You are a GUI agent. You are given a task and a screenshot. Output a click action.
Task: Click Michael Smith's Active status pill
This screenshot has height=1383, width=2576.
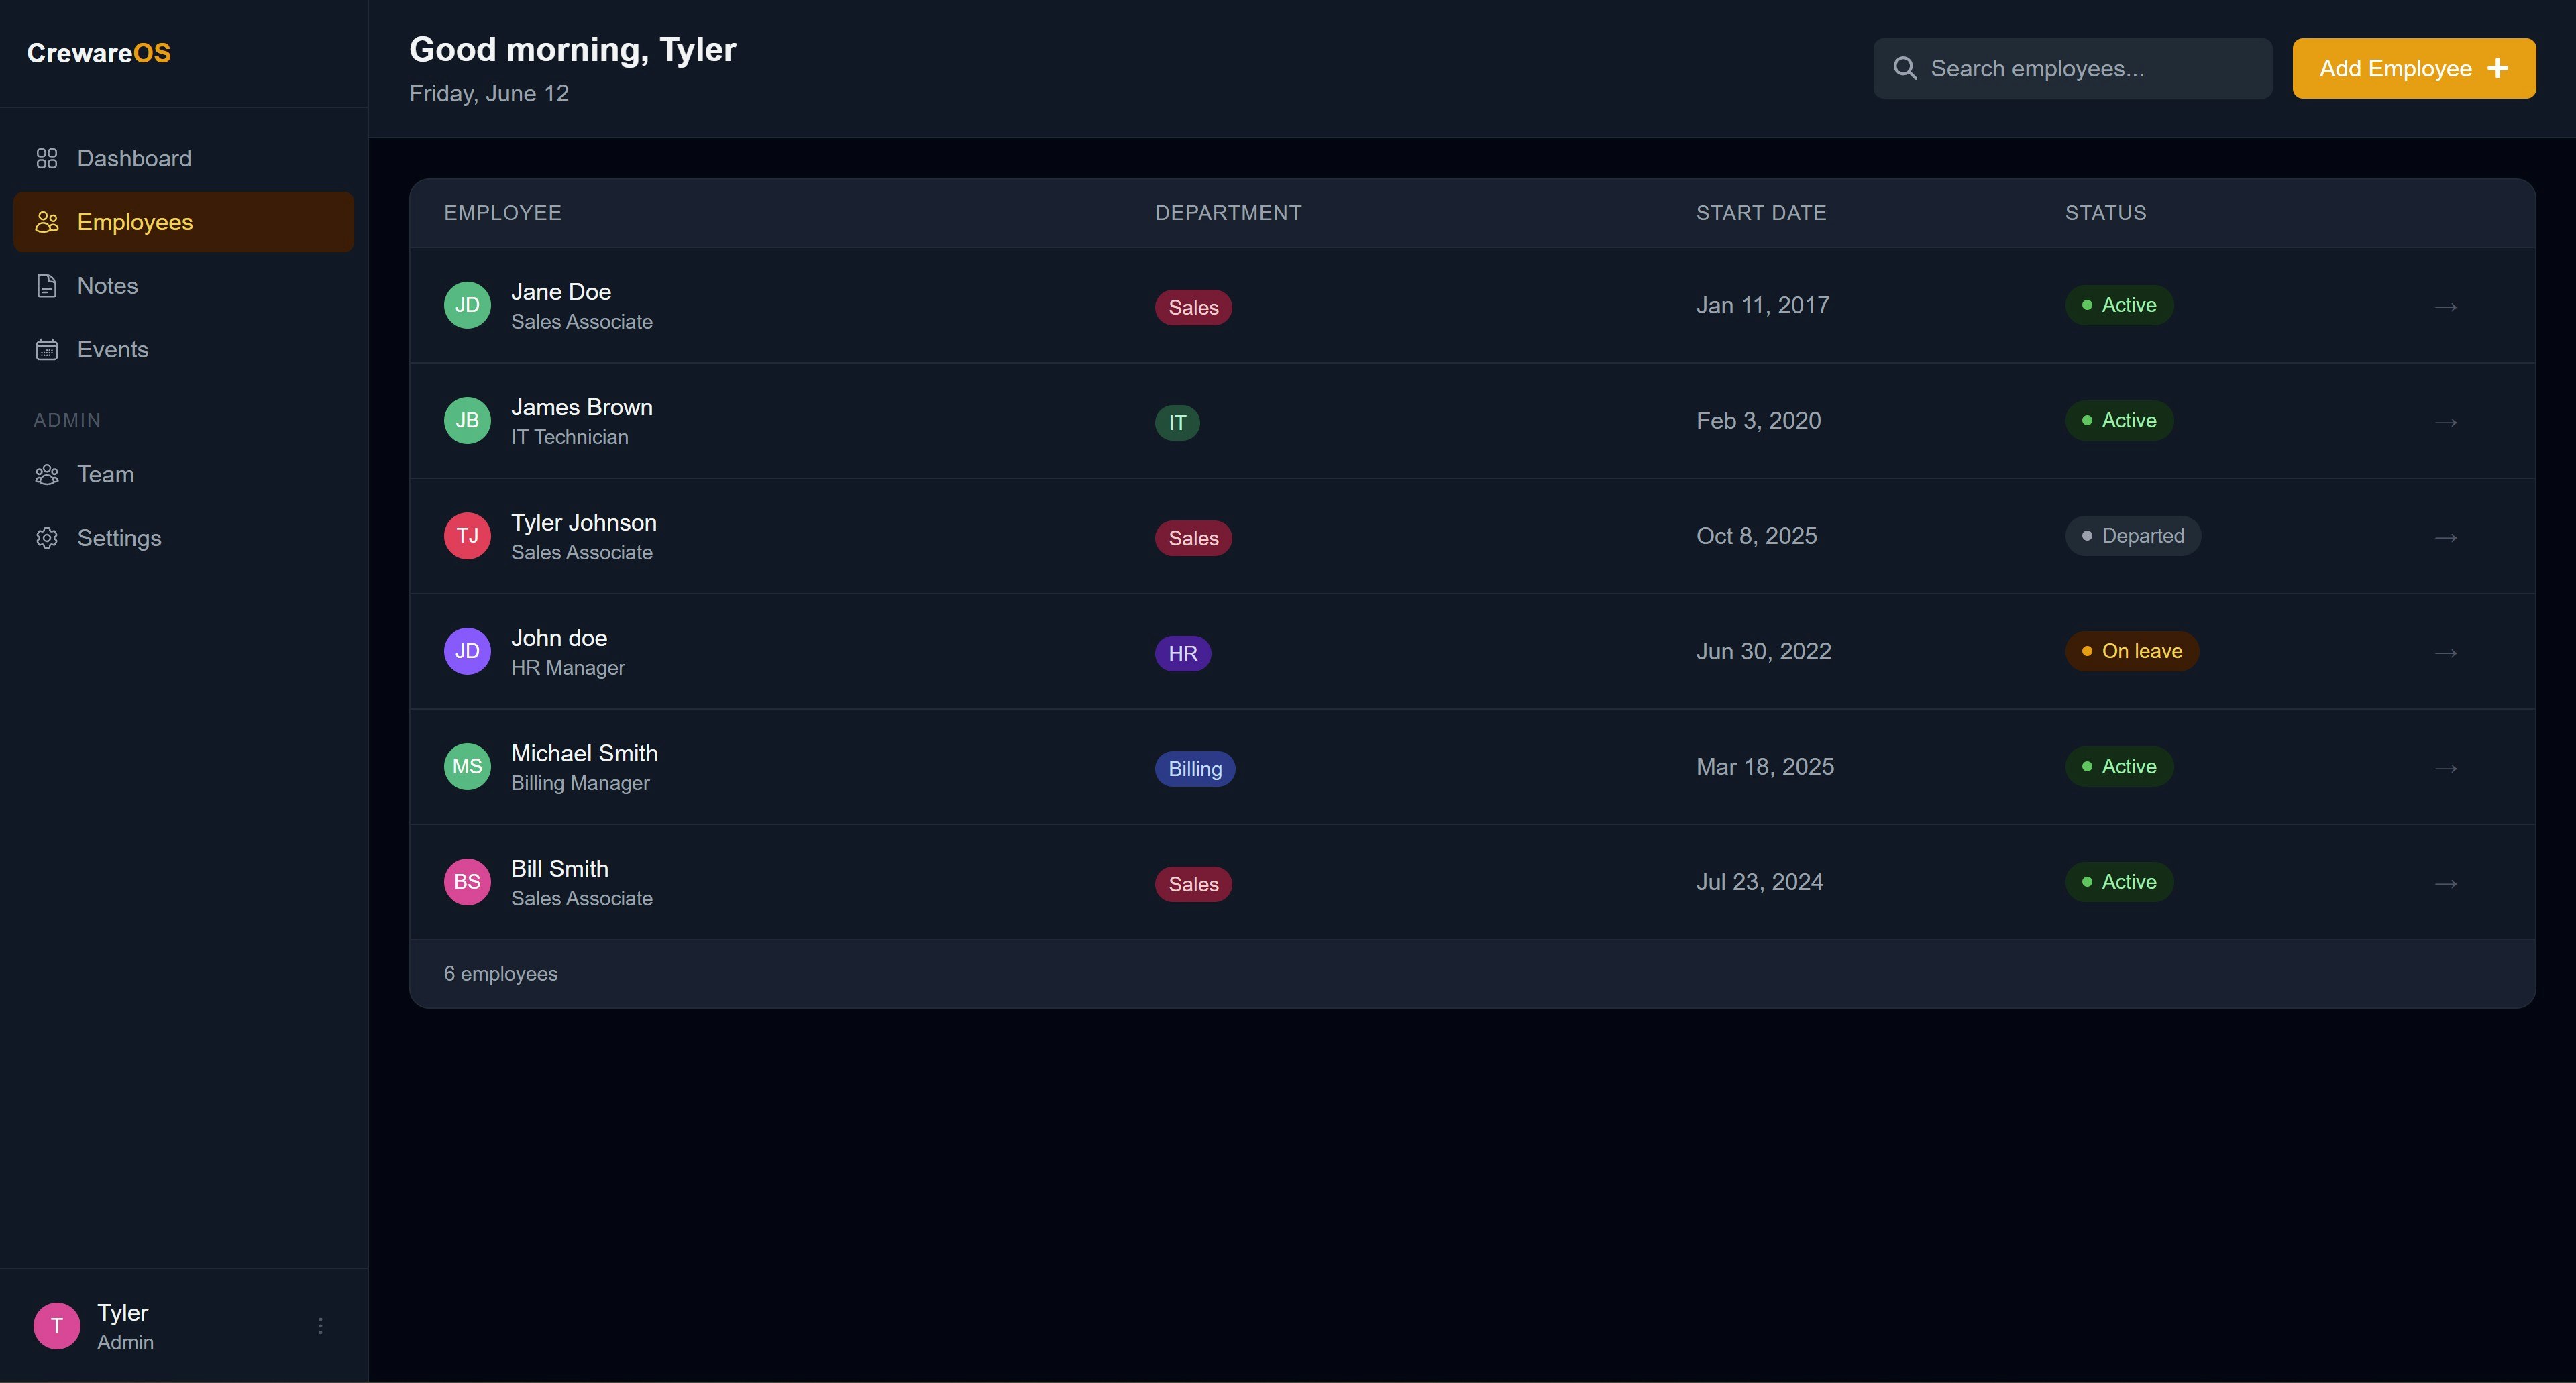click(2119, 767)
